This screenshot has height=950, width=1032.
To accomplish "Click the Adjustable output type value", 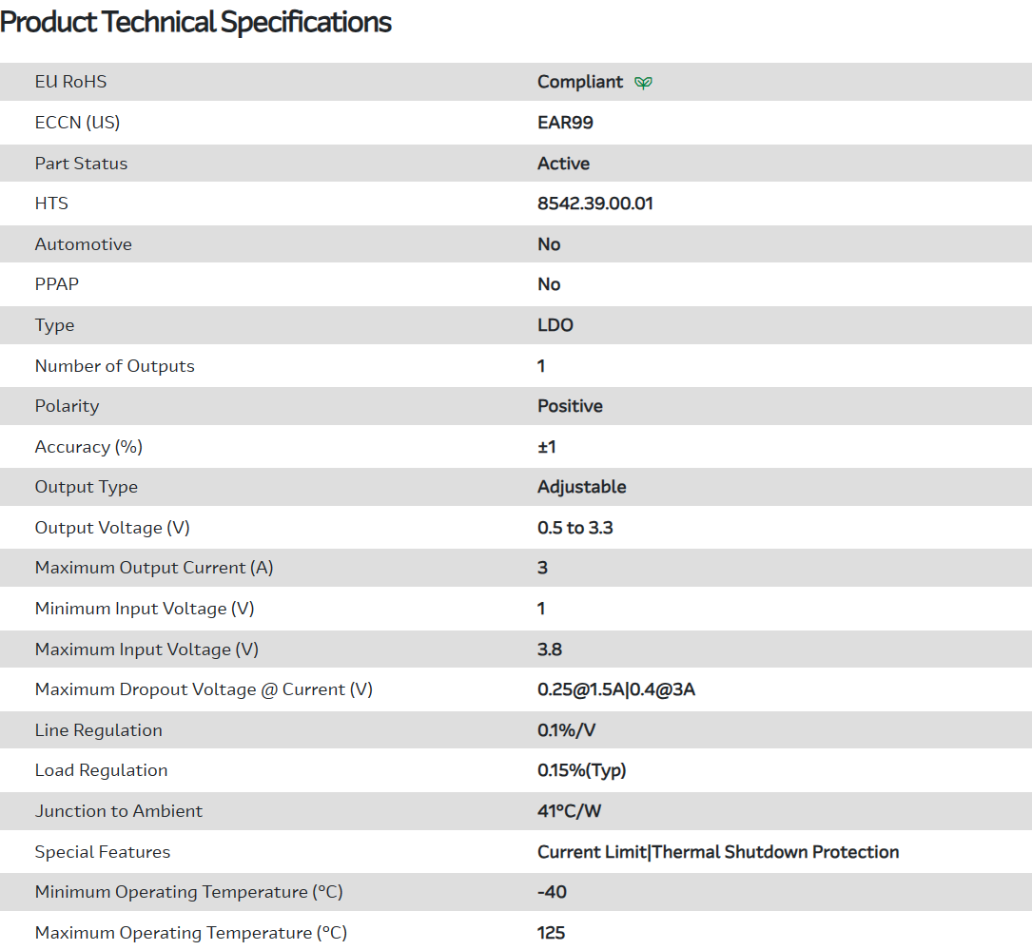I will (x=581, y=487).
